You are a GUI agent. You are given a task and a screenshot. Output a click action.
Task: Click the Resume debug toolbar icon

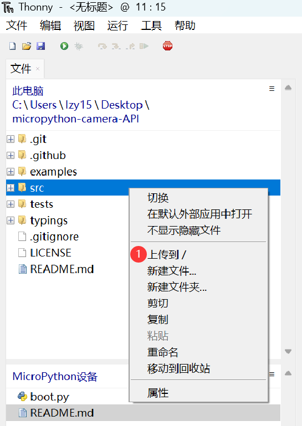click(x=144, y=46)
